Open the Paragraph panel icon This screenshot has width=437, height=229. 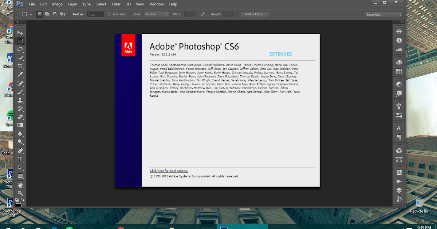tap(399, 137)
